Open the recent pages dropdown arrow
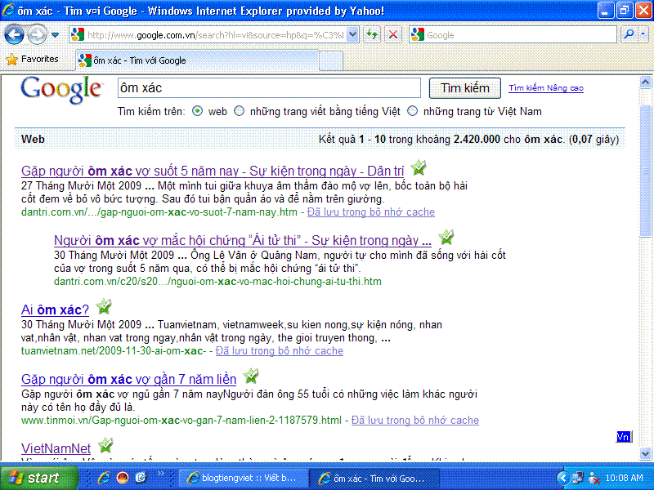654x490 pixels. point(55,35)
